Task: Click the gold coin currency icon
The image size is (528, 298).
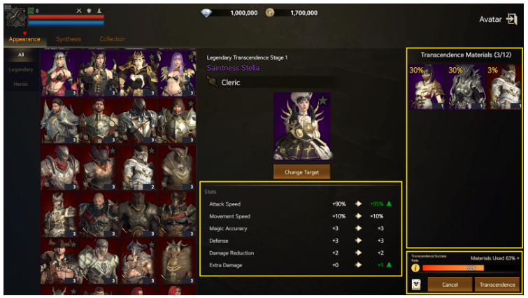Action: 270,13
